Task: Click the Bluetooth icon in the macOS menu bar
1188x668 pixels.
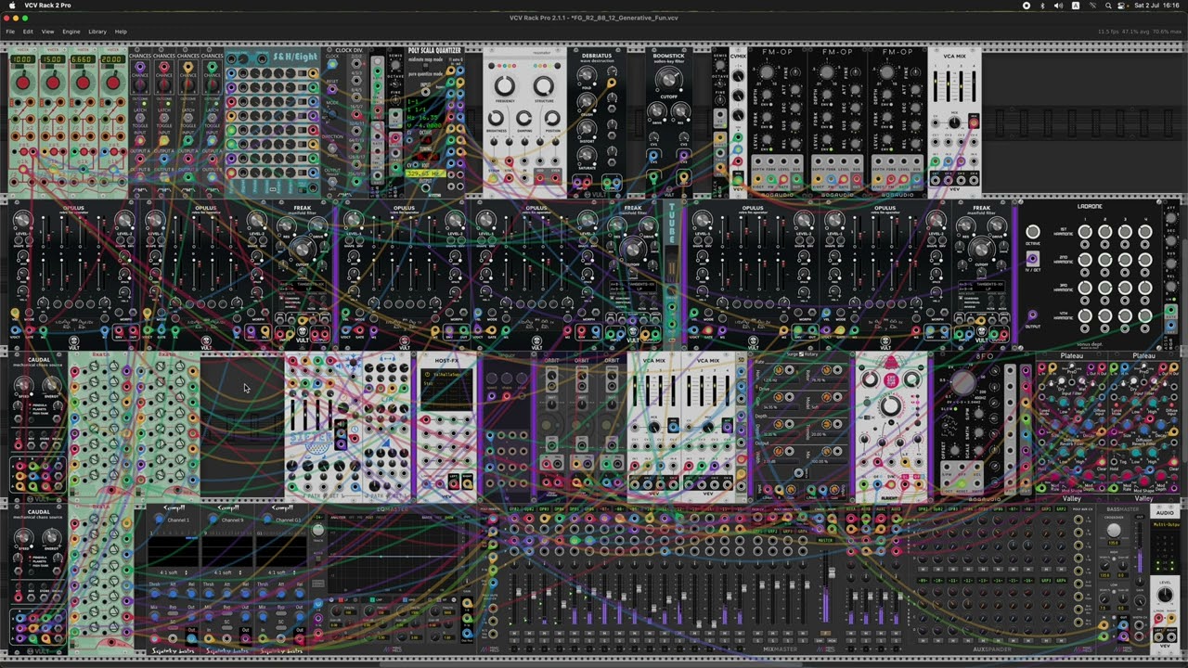Action: coord(1042,6)
